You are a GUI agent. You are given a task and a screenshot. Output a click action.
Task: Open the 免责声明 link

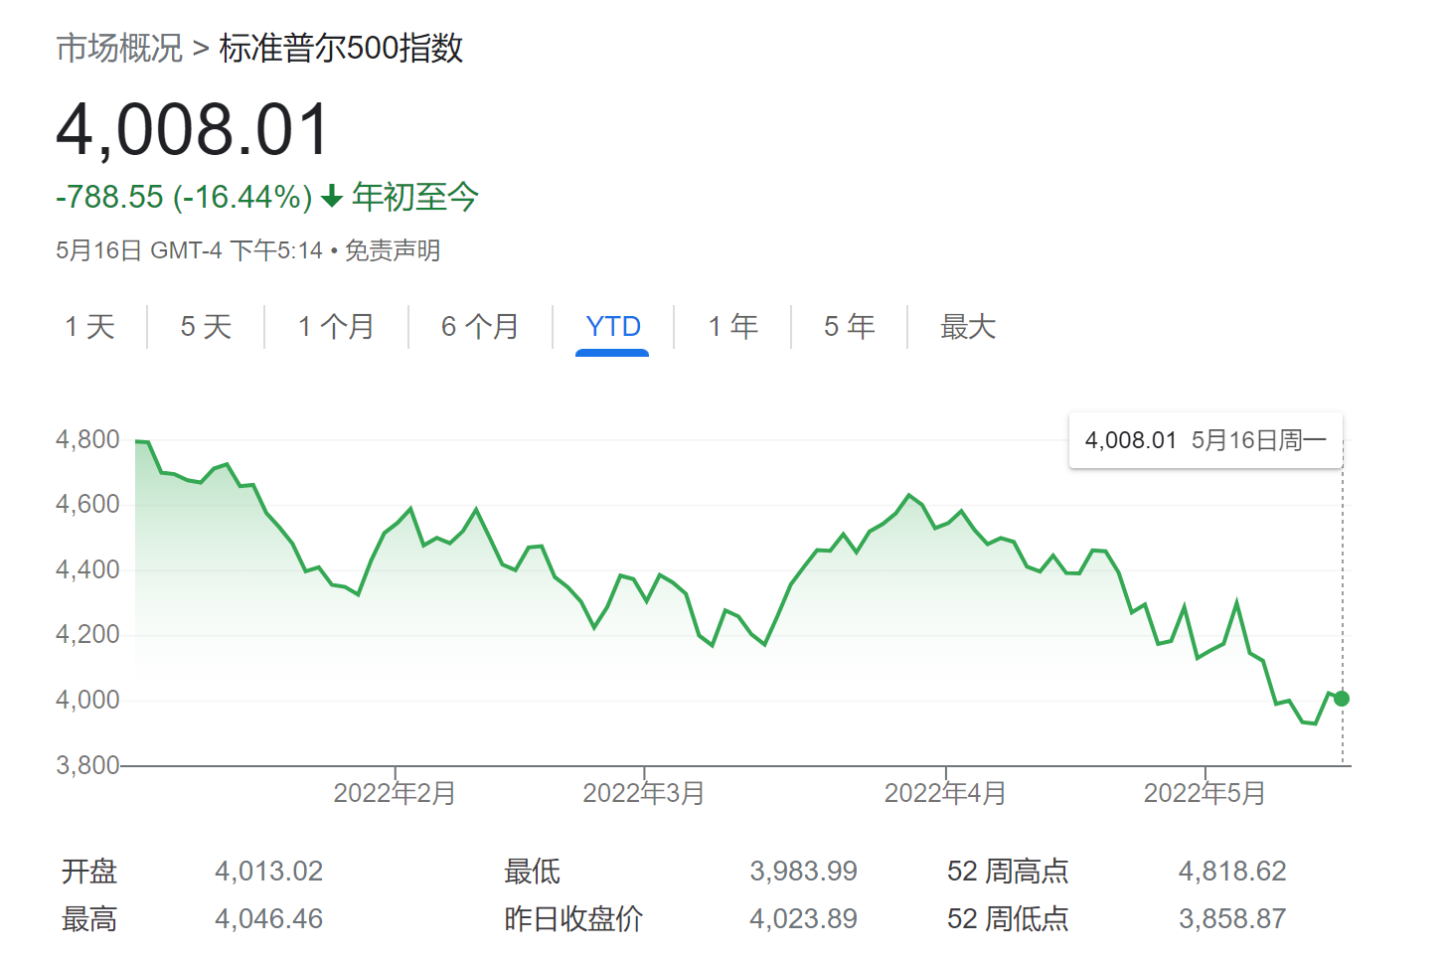(x=393, y=250)
